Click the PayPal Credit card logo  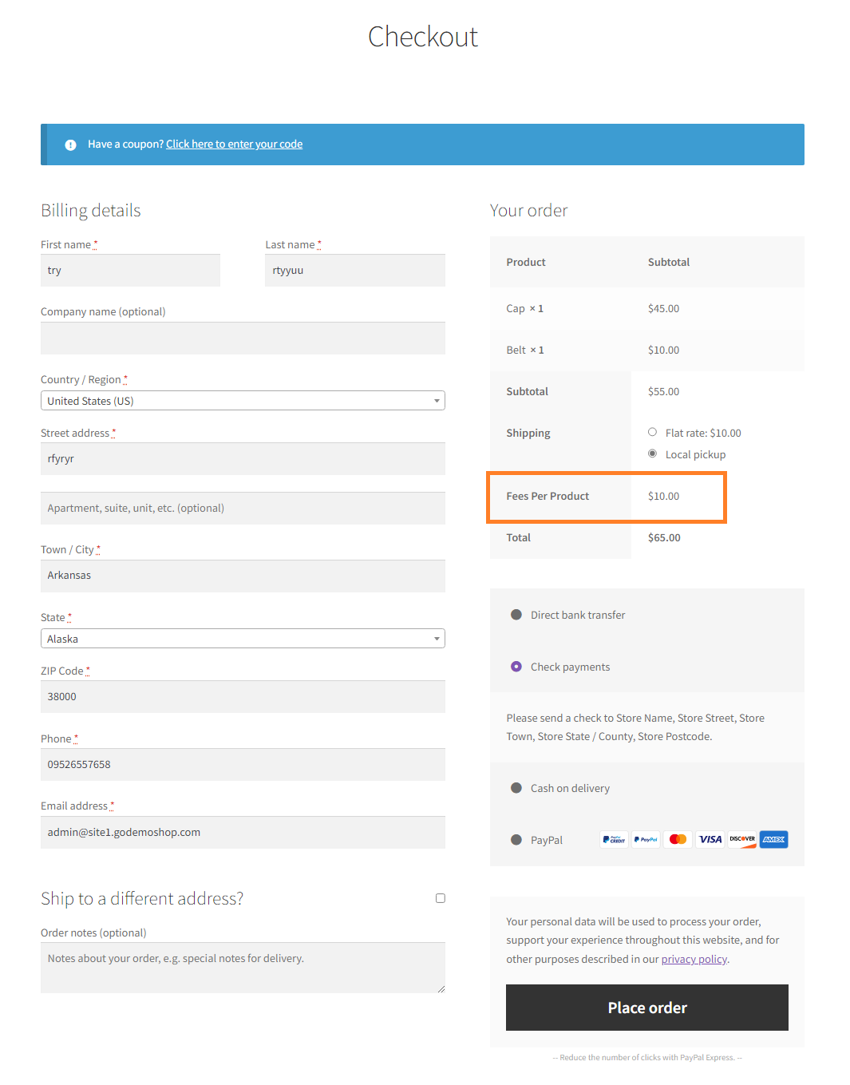[614, 839]
